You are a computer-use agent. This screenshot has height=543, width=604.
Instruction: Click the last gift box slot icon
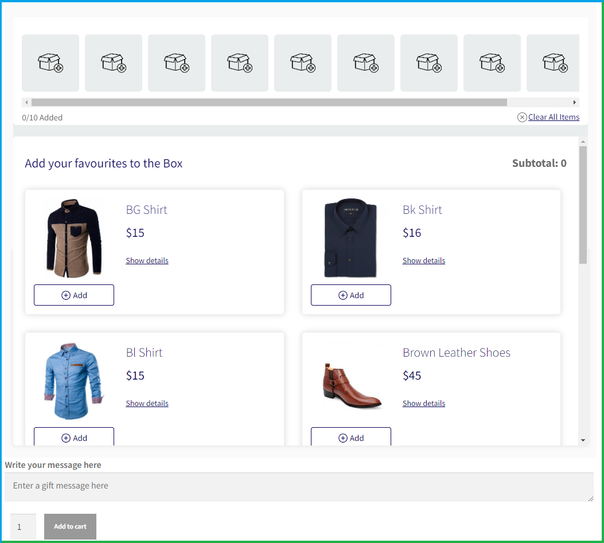pos(552,62)
